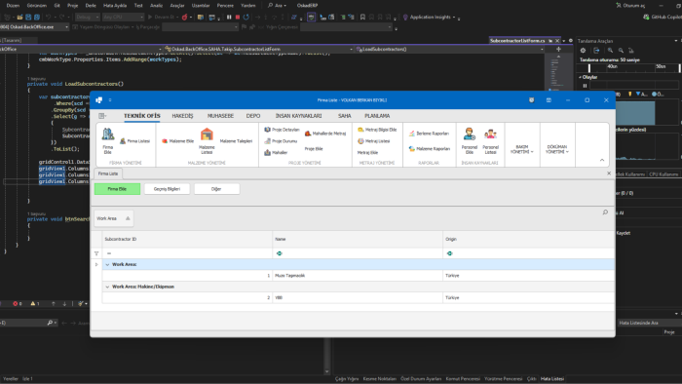Open Firma Listesi from the ribbon

tap(134, 141)
